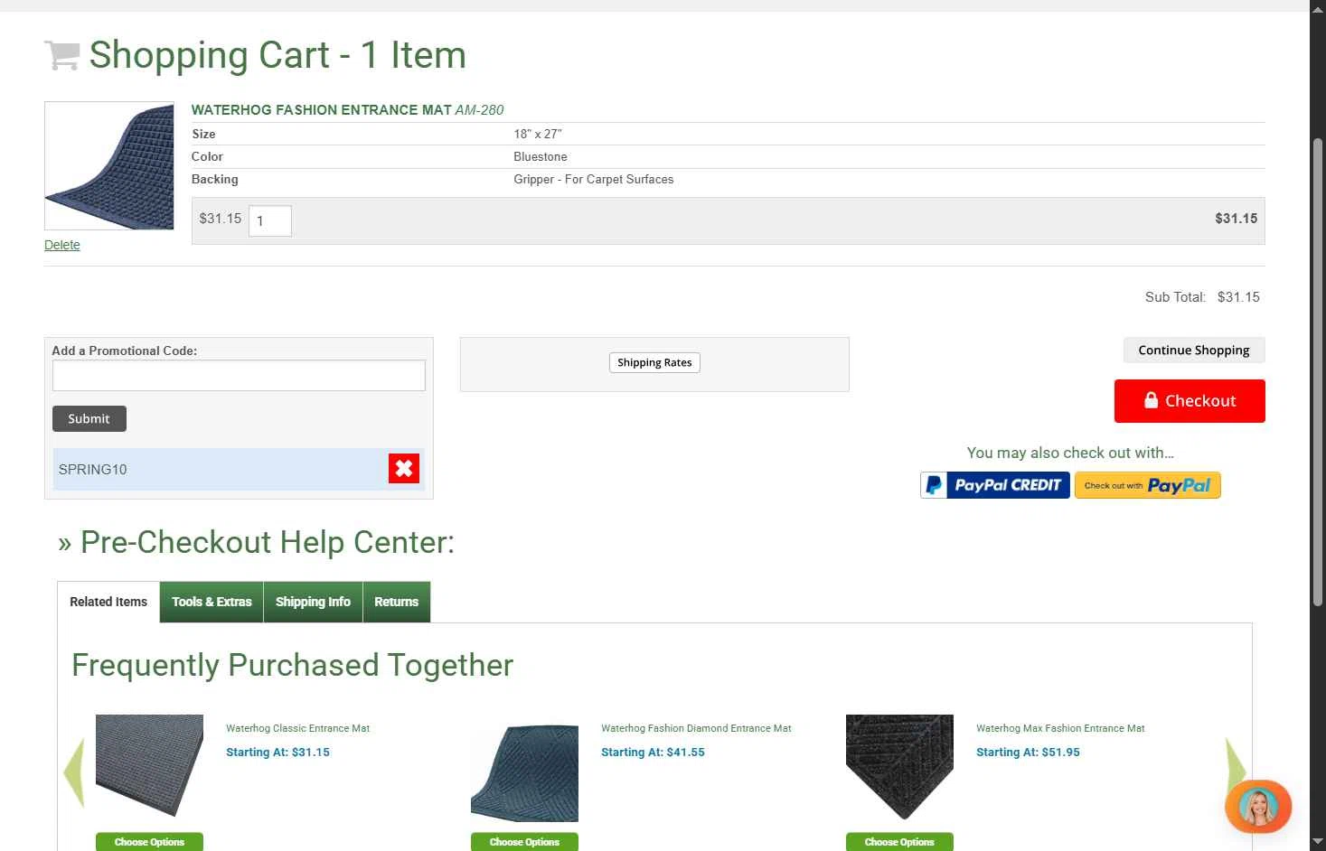The width and height of the screenshot is (1326, 851).
Task: Click the shopping cart icon in heading
Action: (61, 56)
